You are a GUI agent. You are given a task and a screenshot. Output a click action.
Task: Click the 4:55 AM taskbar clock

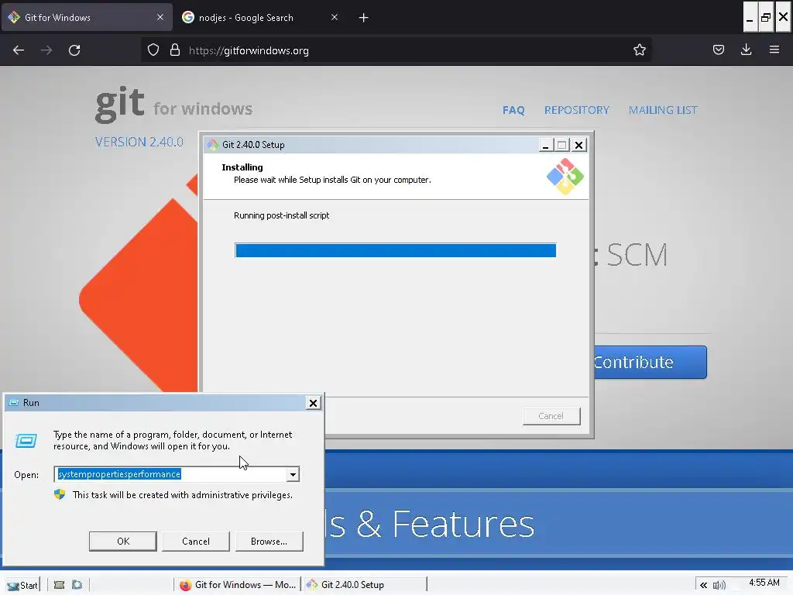pos(764,583)
